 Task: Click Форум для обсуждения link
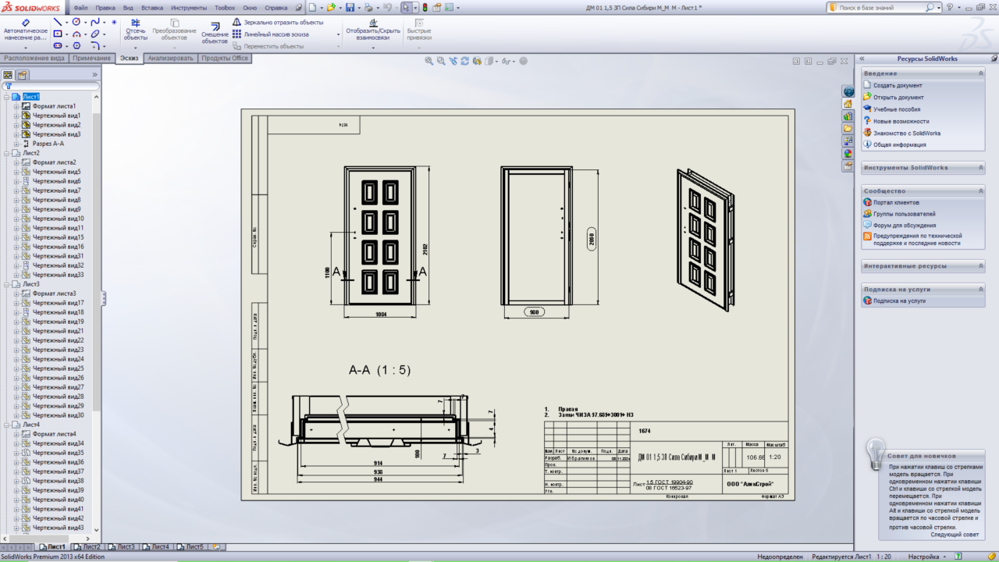pos(905,226)
